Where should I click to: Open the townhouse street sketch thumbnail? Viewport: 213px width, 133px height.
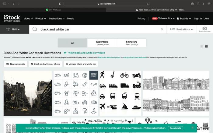176,93
